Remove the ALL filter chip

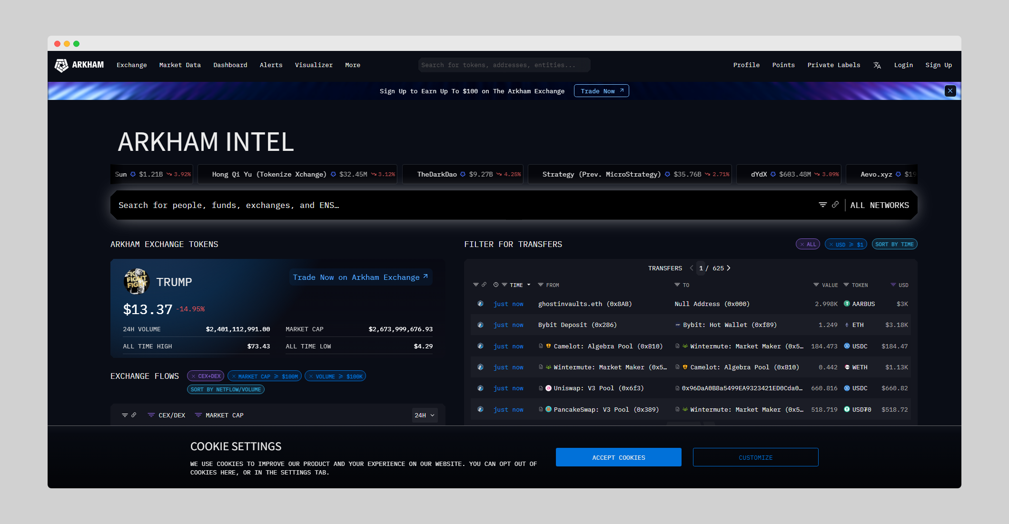(802, 245)
